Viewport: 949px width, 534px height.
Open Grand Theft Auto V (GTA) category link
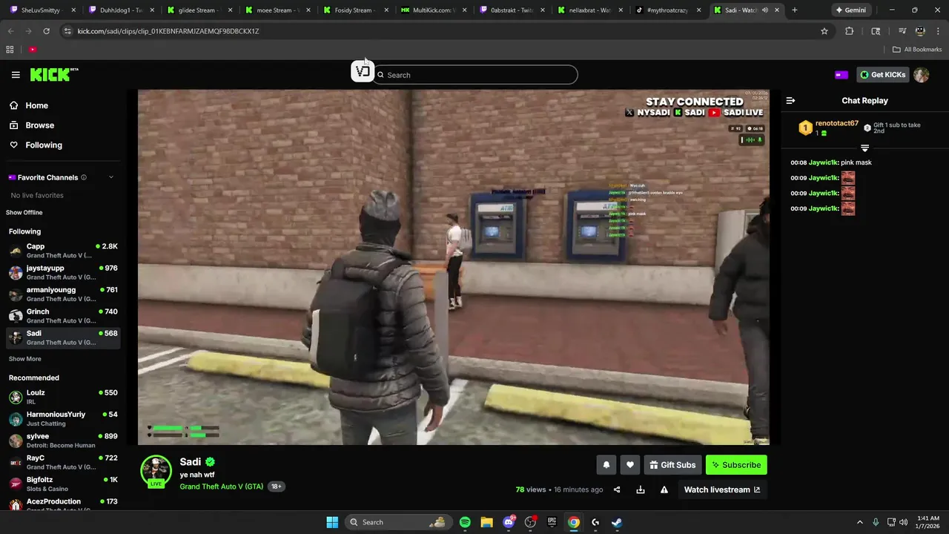point(222,487)
